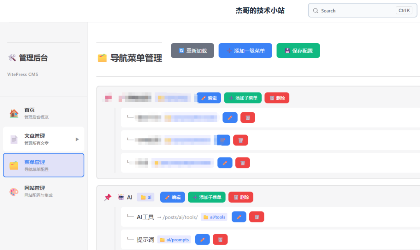Screen dimensions: 420x250
Task: Click 添加子菜单 on the AI menu row
Action: pyautogui.click(x=206, y=197)
